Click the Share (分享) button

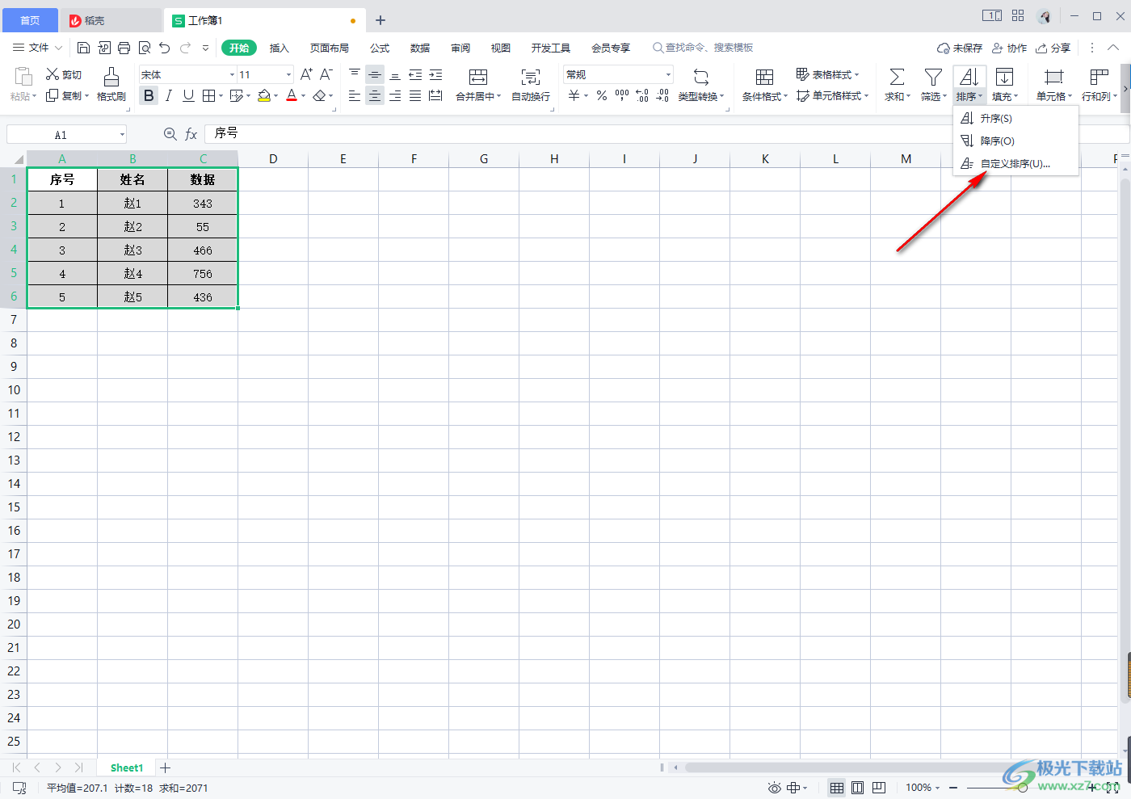tap(1053, 48)
